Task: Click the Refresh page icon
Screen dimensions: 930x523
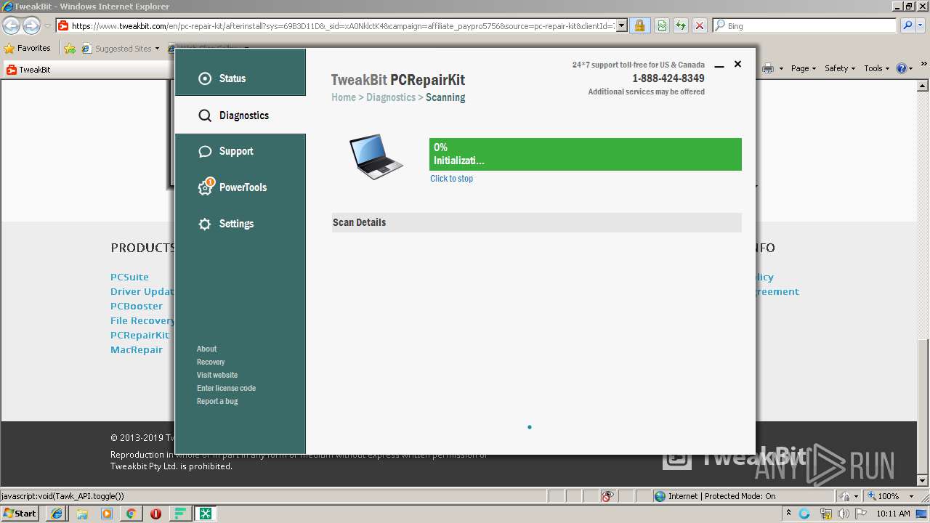Action: pyautogui.click(x=681, y=26)
